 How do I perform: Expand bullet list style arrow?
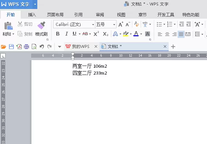(x=164, y=24)
